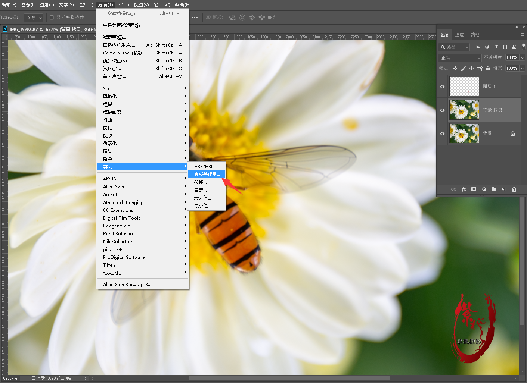Open the 图层 auto-select dropdown
This screenshot has width=527, height=383.
34,18
